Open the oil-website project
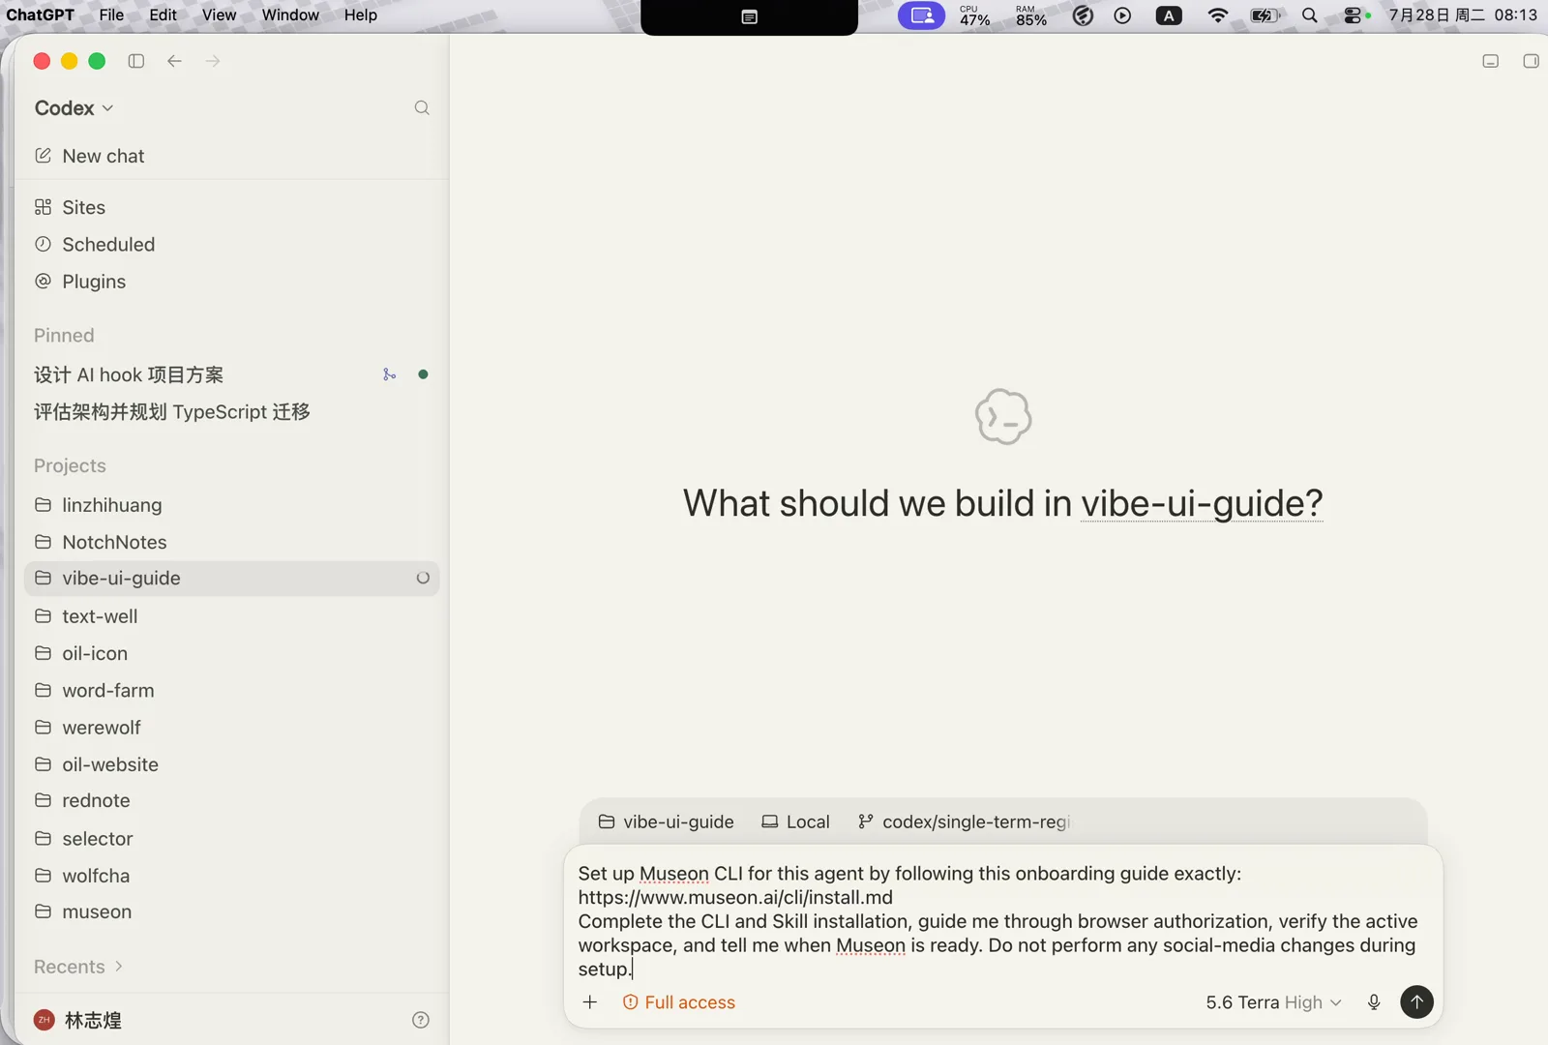The height and width of the screenshot is (1045, 1548). pos(231,764)
